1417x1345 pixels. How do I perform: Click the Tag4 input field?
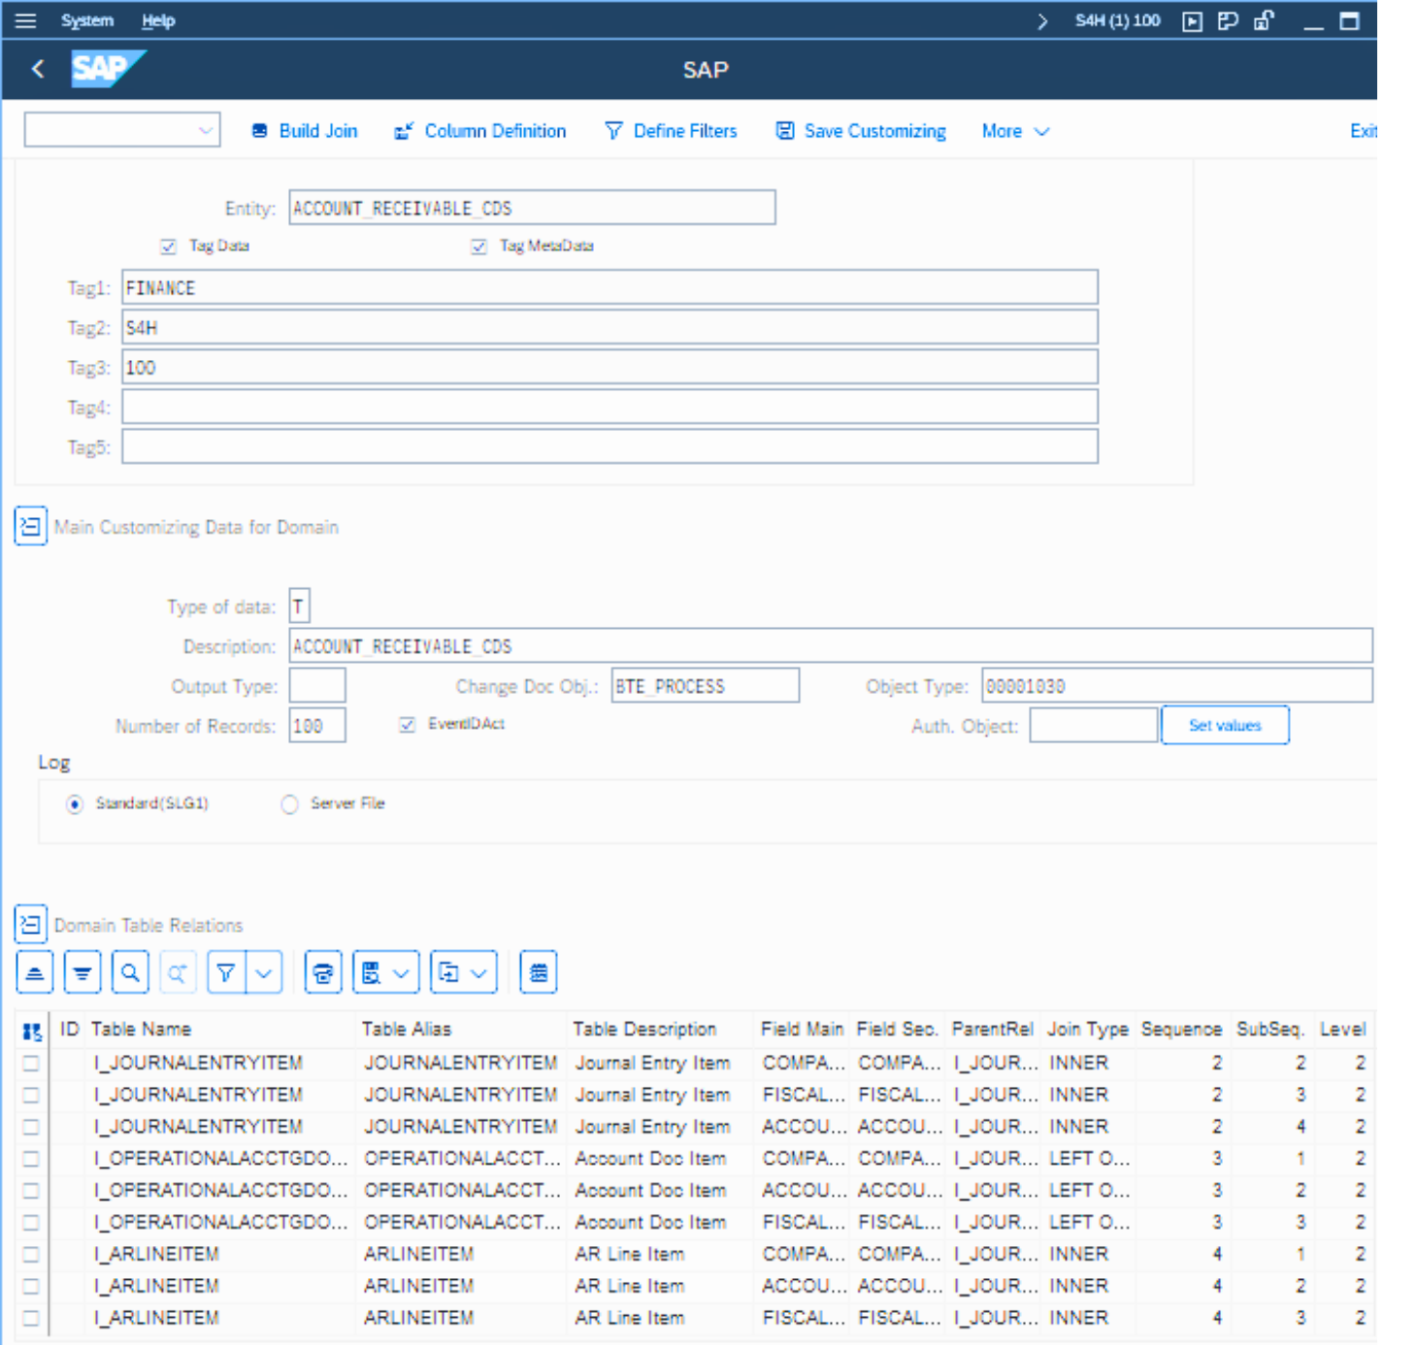click(610, 408)
